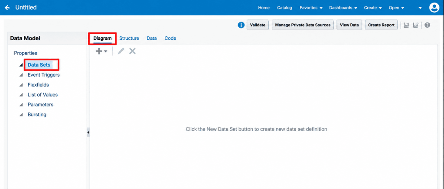
Task: Expand the List of Values triangle
Action: [x=21, y=95]
